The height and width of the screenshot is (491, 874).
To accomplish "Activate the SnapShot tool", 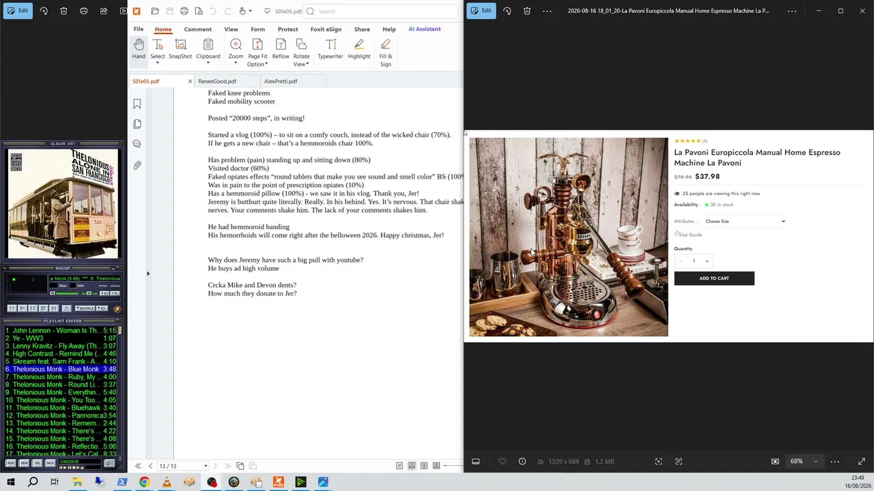I will (180, 49).
